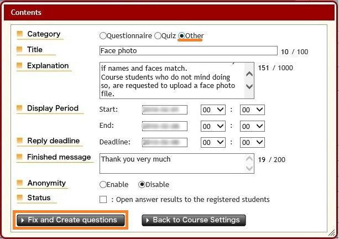Open the Start minute dropdown

click(252, 110)
